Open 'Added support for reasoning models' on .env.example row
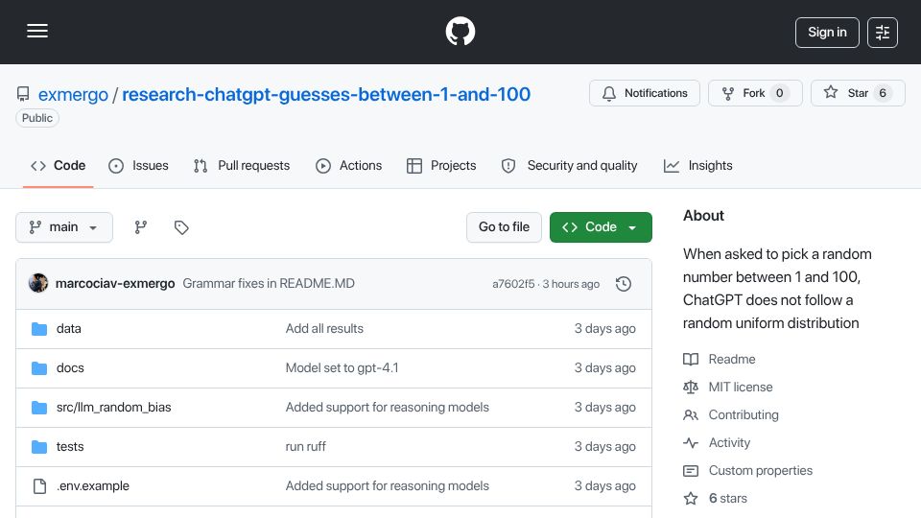The width and height of the screenshot is (921, 518). coord(387,486)
